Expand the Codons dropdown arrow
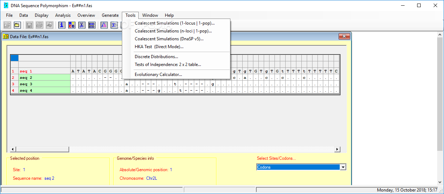This screenshot has width=444, height=194. (x=343, y=167)
